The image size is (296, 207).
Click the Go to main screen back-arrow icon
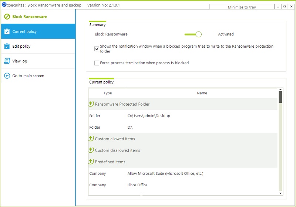[7, 76]
